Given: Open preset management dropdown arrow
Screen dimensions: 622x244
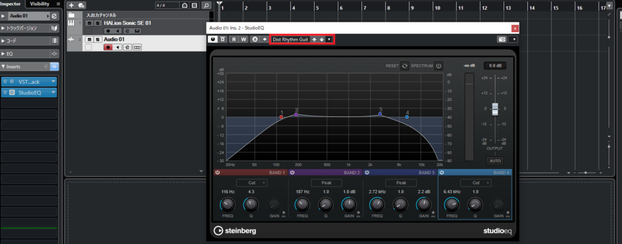Looking at the screenshot, I should pos(329,39).
